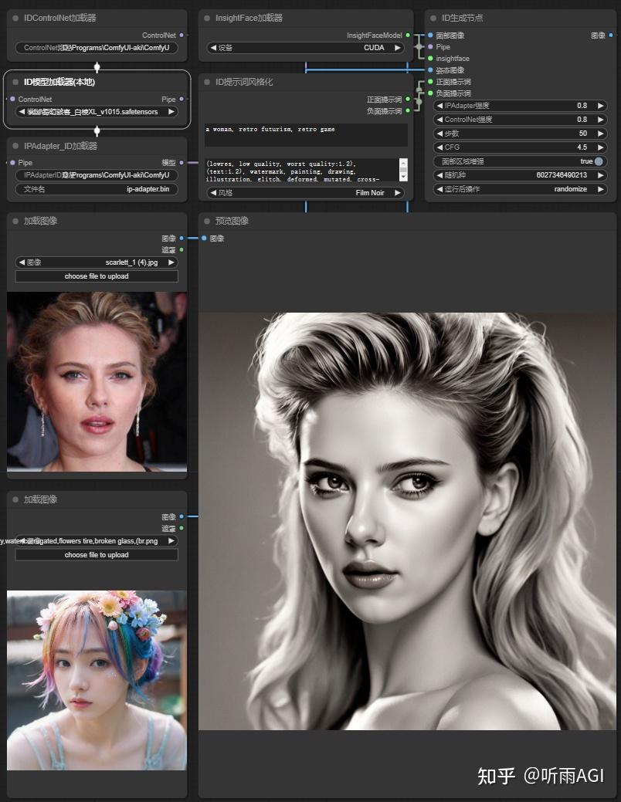Click choose file to upload under the br.png selector

pyautogui.click(x=97, y=555)
